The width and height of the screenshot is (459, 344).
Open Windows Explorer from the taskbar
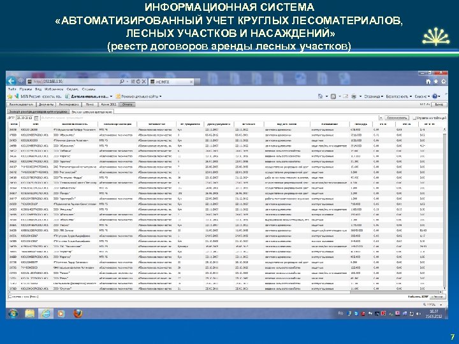[29, 313]
